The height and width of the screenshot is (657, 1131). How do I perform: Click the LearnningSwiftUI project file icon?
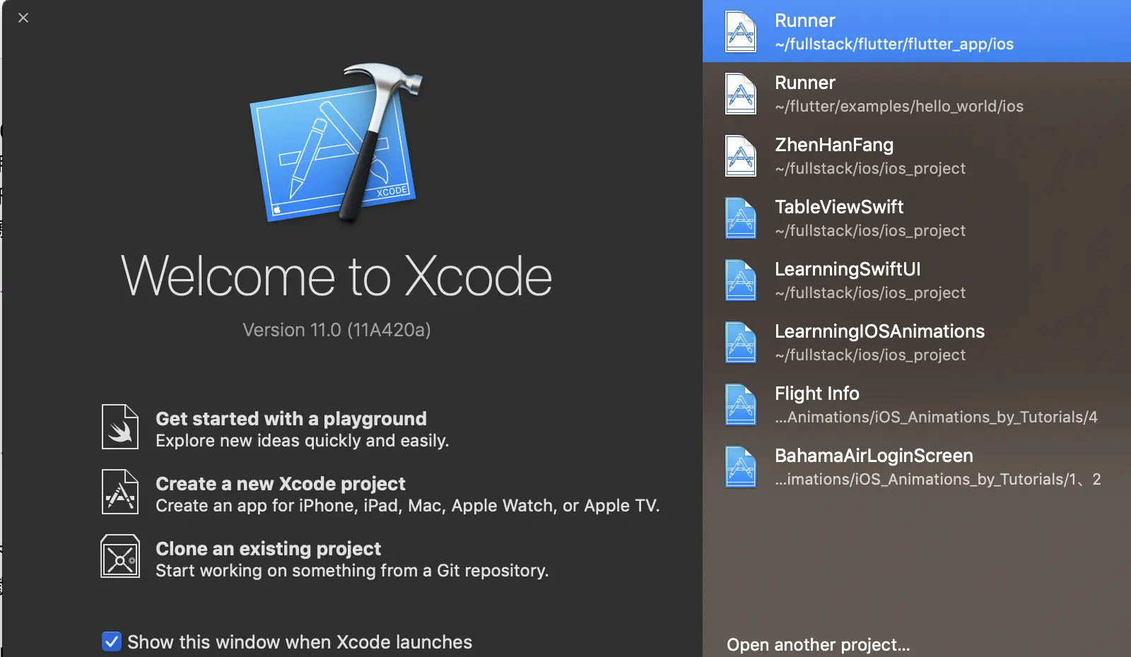741,280
